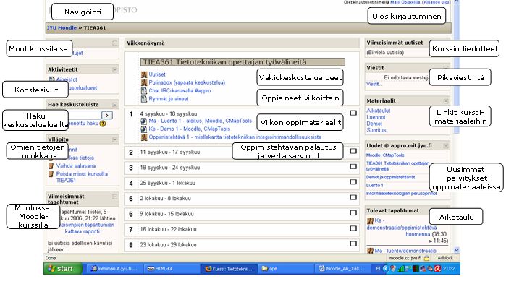Click the forum icon beside Uutiset
The height and width of the screenshot is (284, 506).
click(x=144, y=74)
